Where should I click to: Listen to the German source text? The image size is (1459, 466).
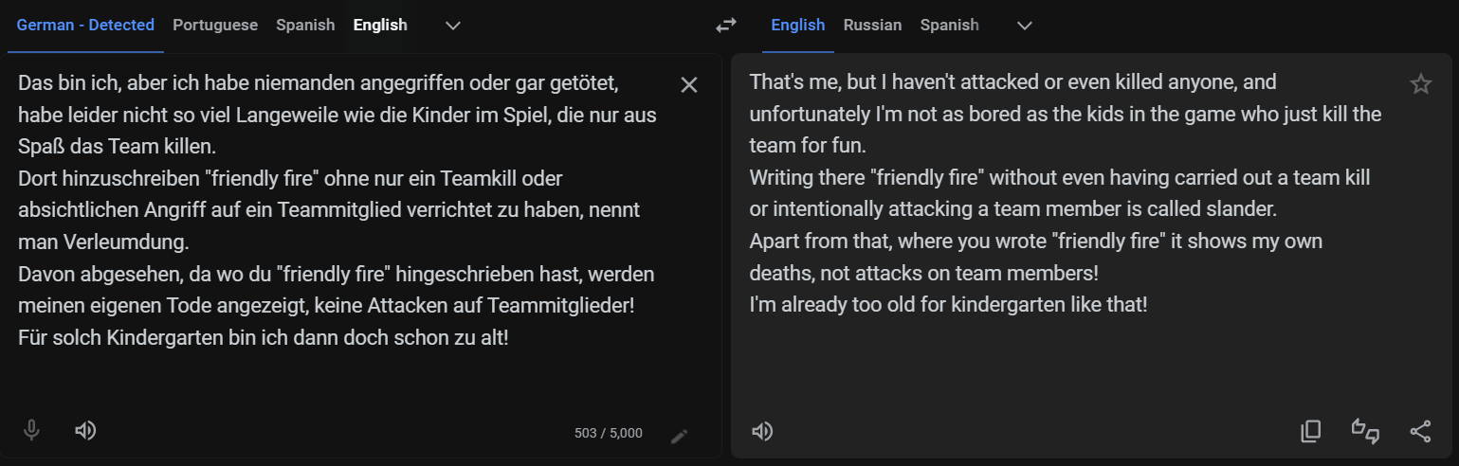point(85,431)
